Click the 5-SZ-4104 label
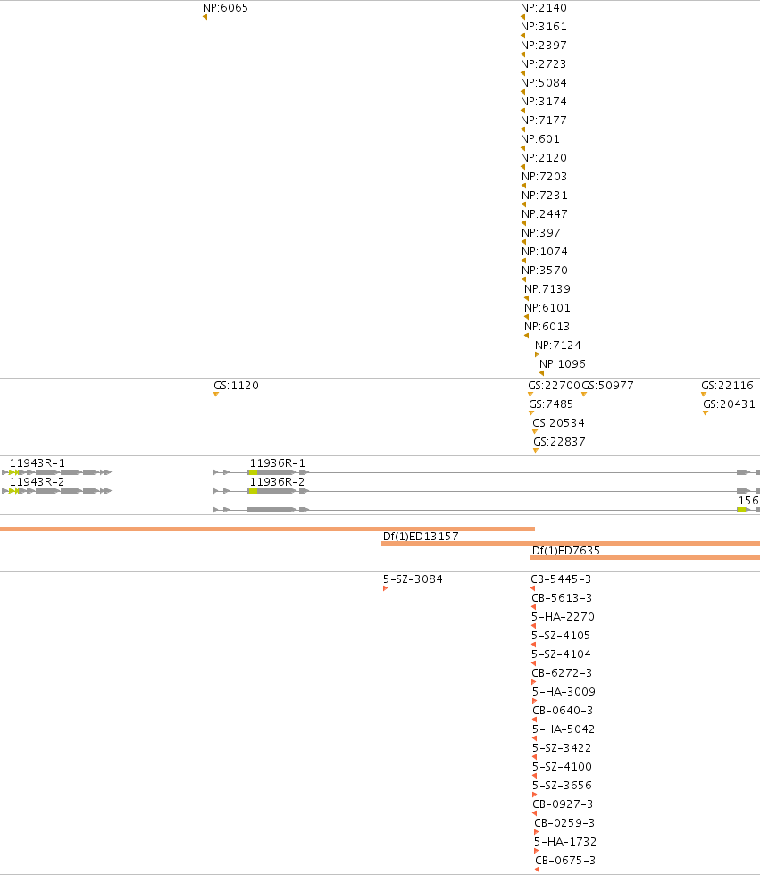 pos(561,654)
